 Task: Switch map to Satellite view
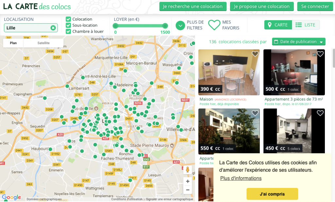(44, 43)
